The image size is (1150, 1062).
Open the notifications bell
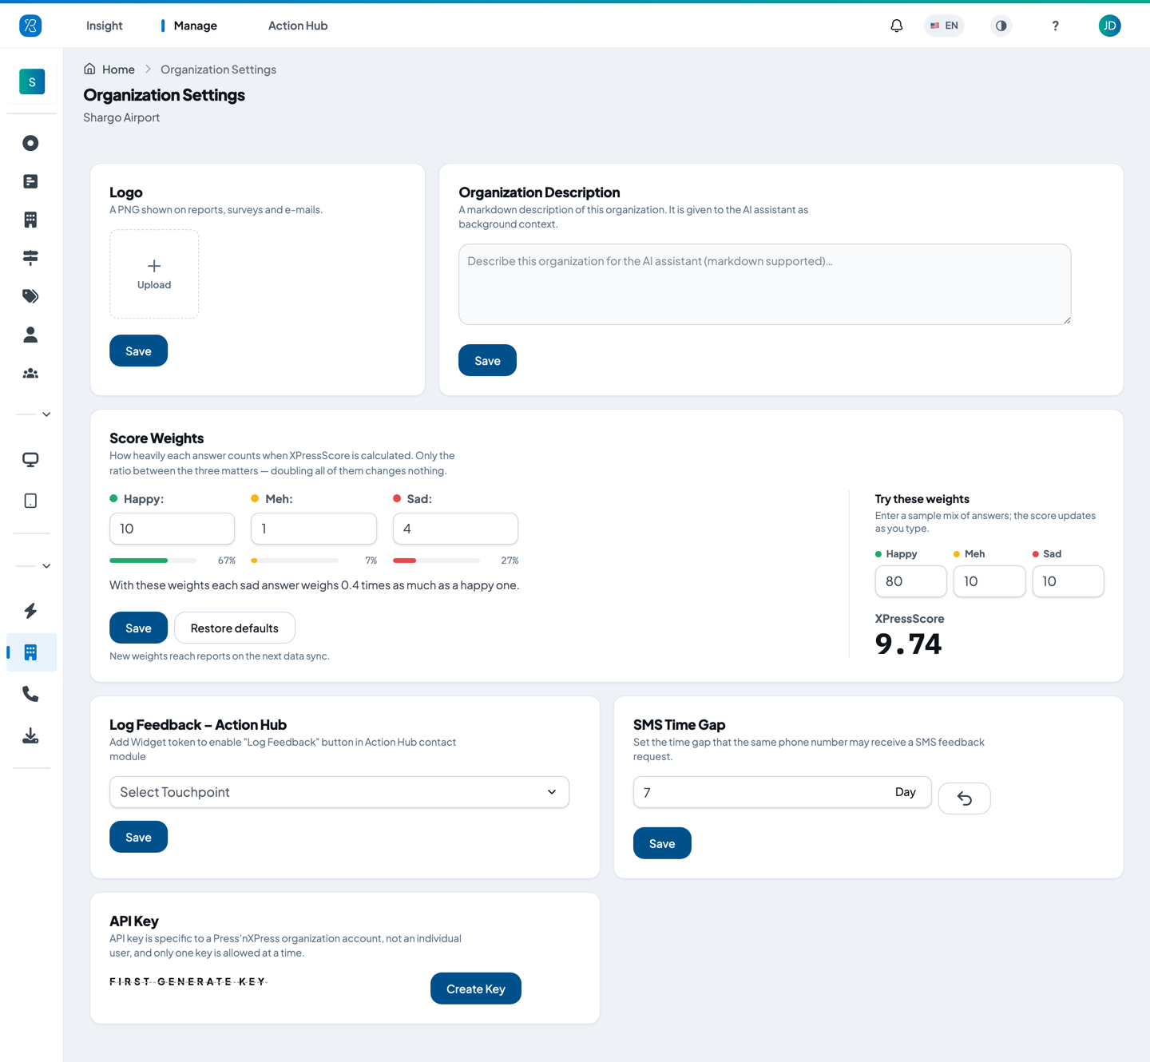coord(897,26)
